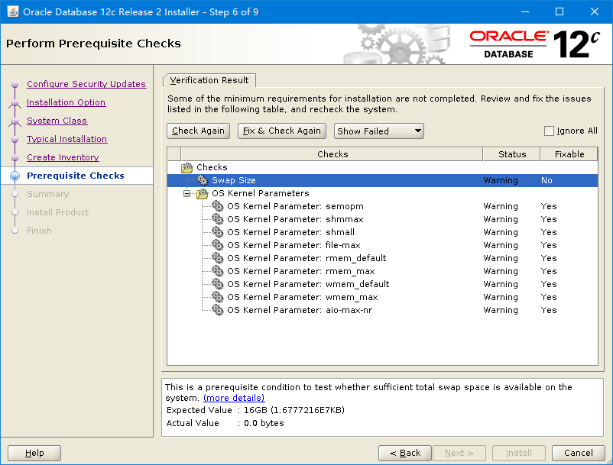Click the OS Kernel Parameters folder icon
This screenshot has height=465, width=613.
tap(202, 193)
